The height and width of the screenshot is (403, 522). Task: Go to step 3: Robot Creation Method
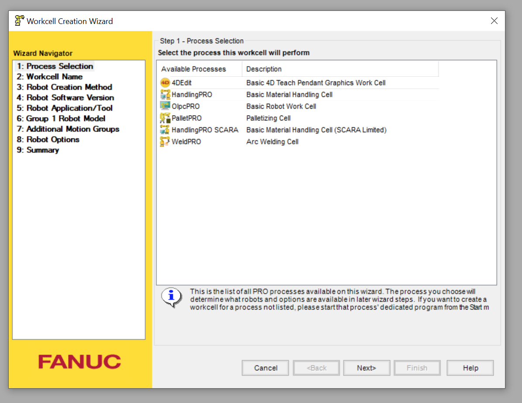click(x=65, y=87)
